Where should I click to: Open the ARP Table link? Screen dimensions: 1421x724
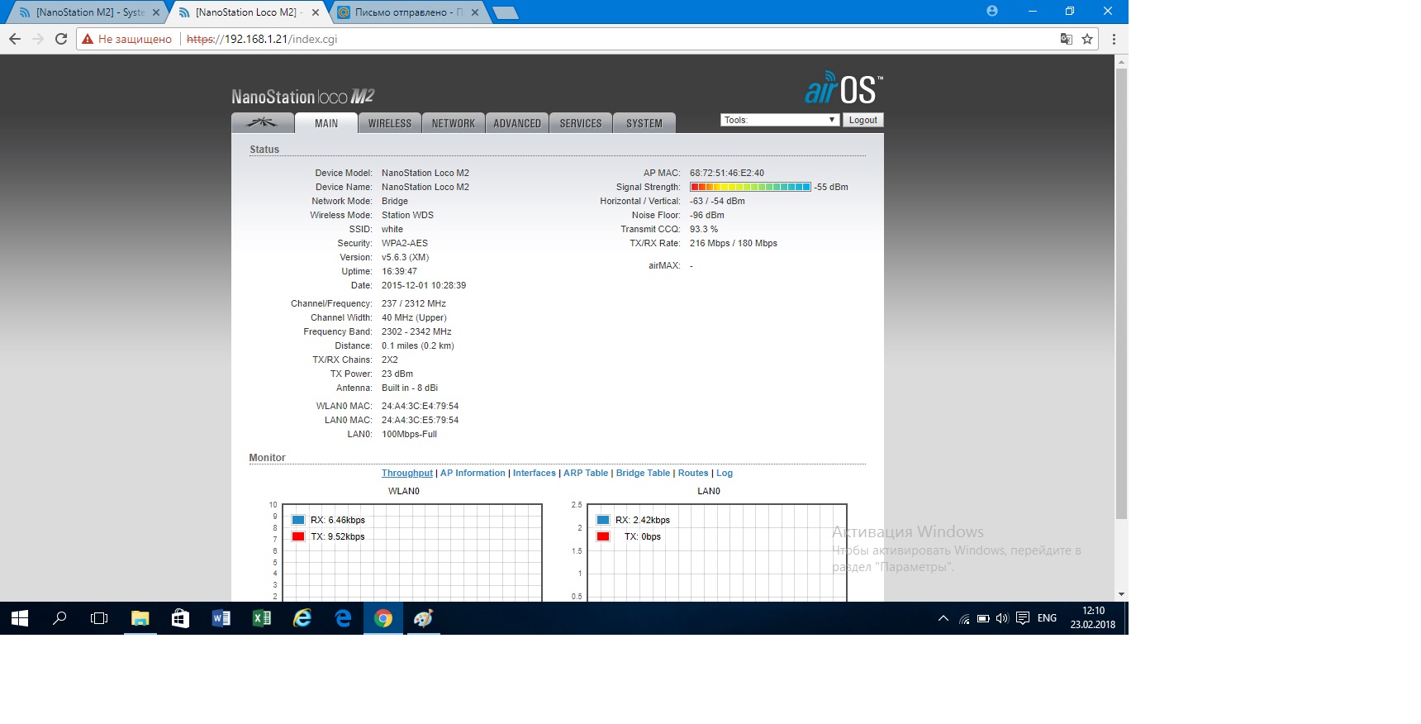coord(586,473)
